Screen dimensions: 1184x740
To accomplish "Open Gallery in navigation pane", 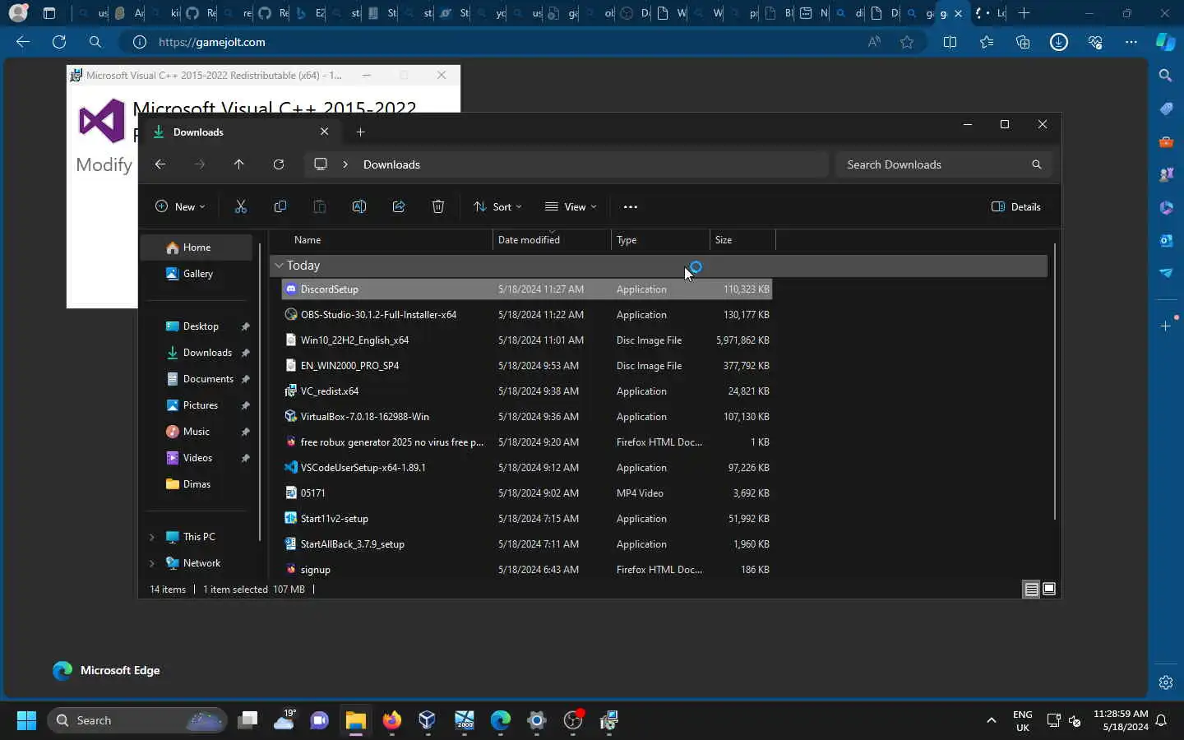I will [197, 274].
